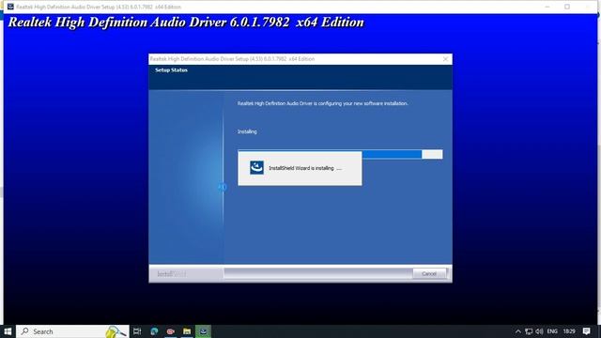Open the volume speaker tray icon
601x338 pixels.
[539, 331]
